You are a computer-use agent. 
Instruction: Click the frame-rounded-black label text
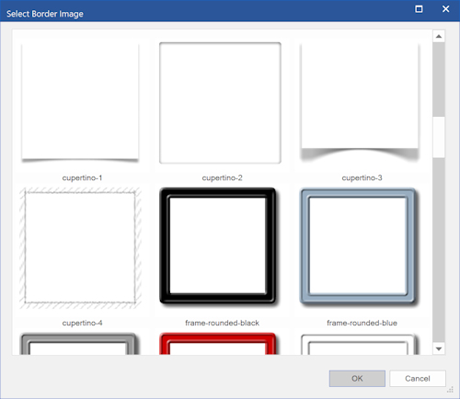click(x=222, y=323)
